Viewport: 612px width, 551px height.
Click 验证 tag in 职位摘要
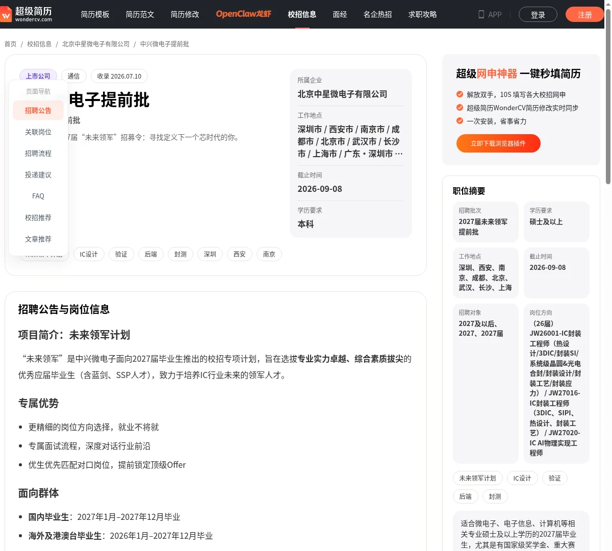coord(555,478)
